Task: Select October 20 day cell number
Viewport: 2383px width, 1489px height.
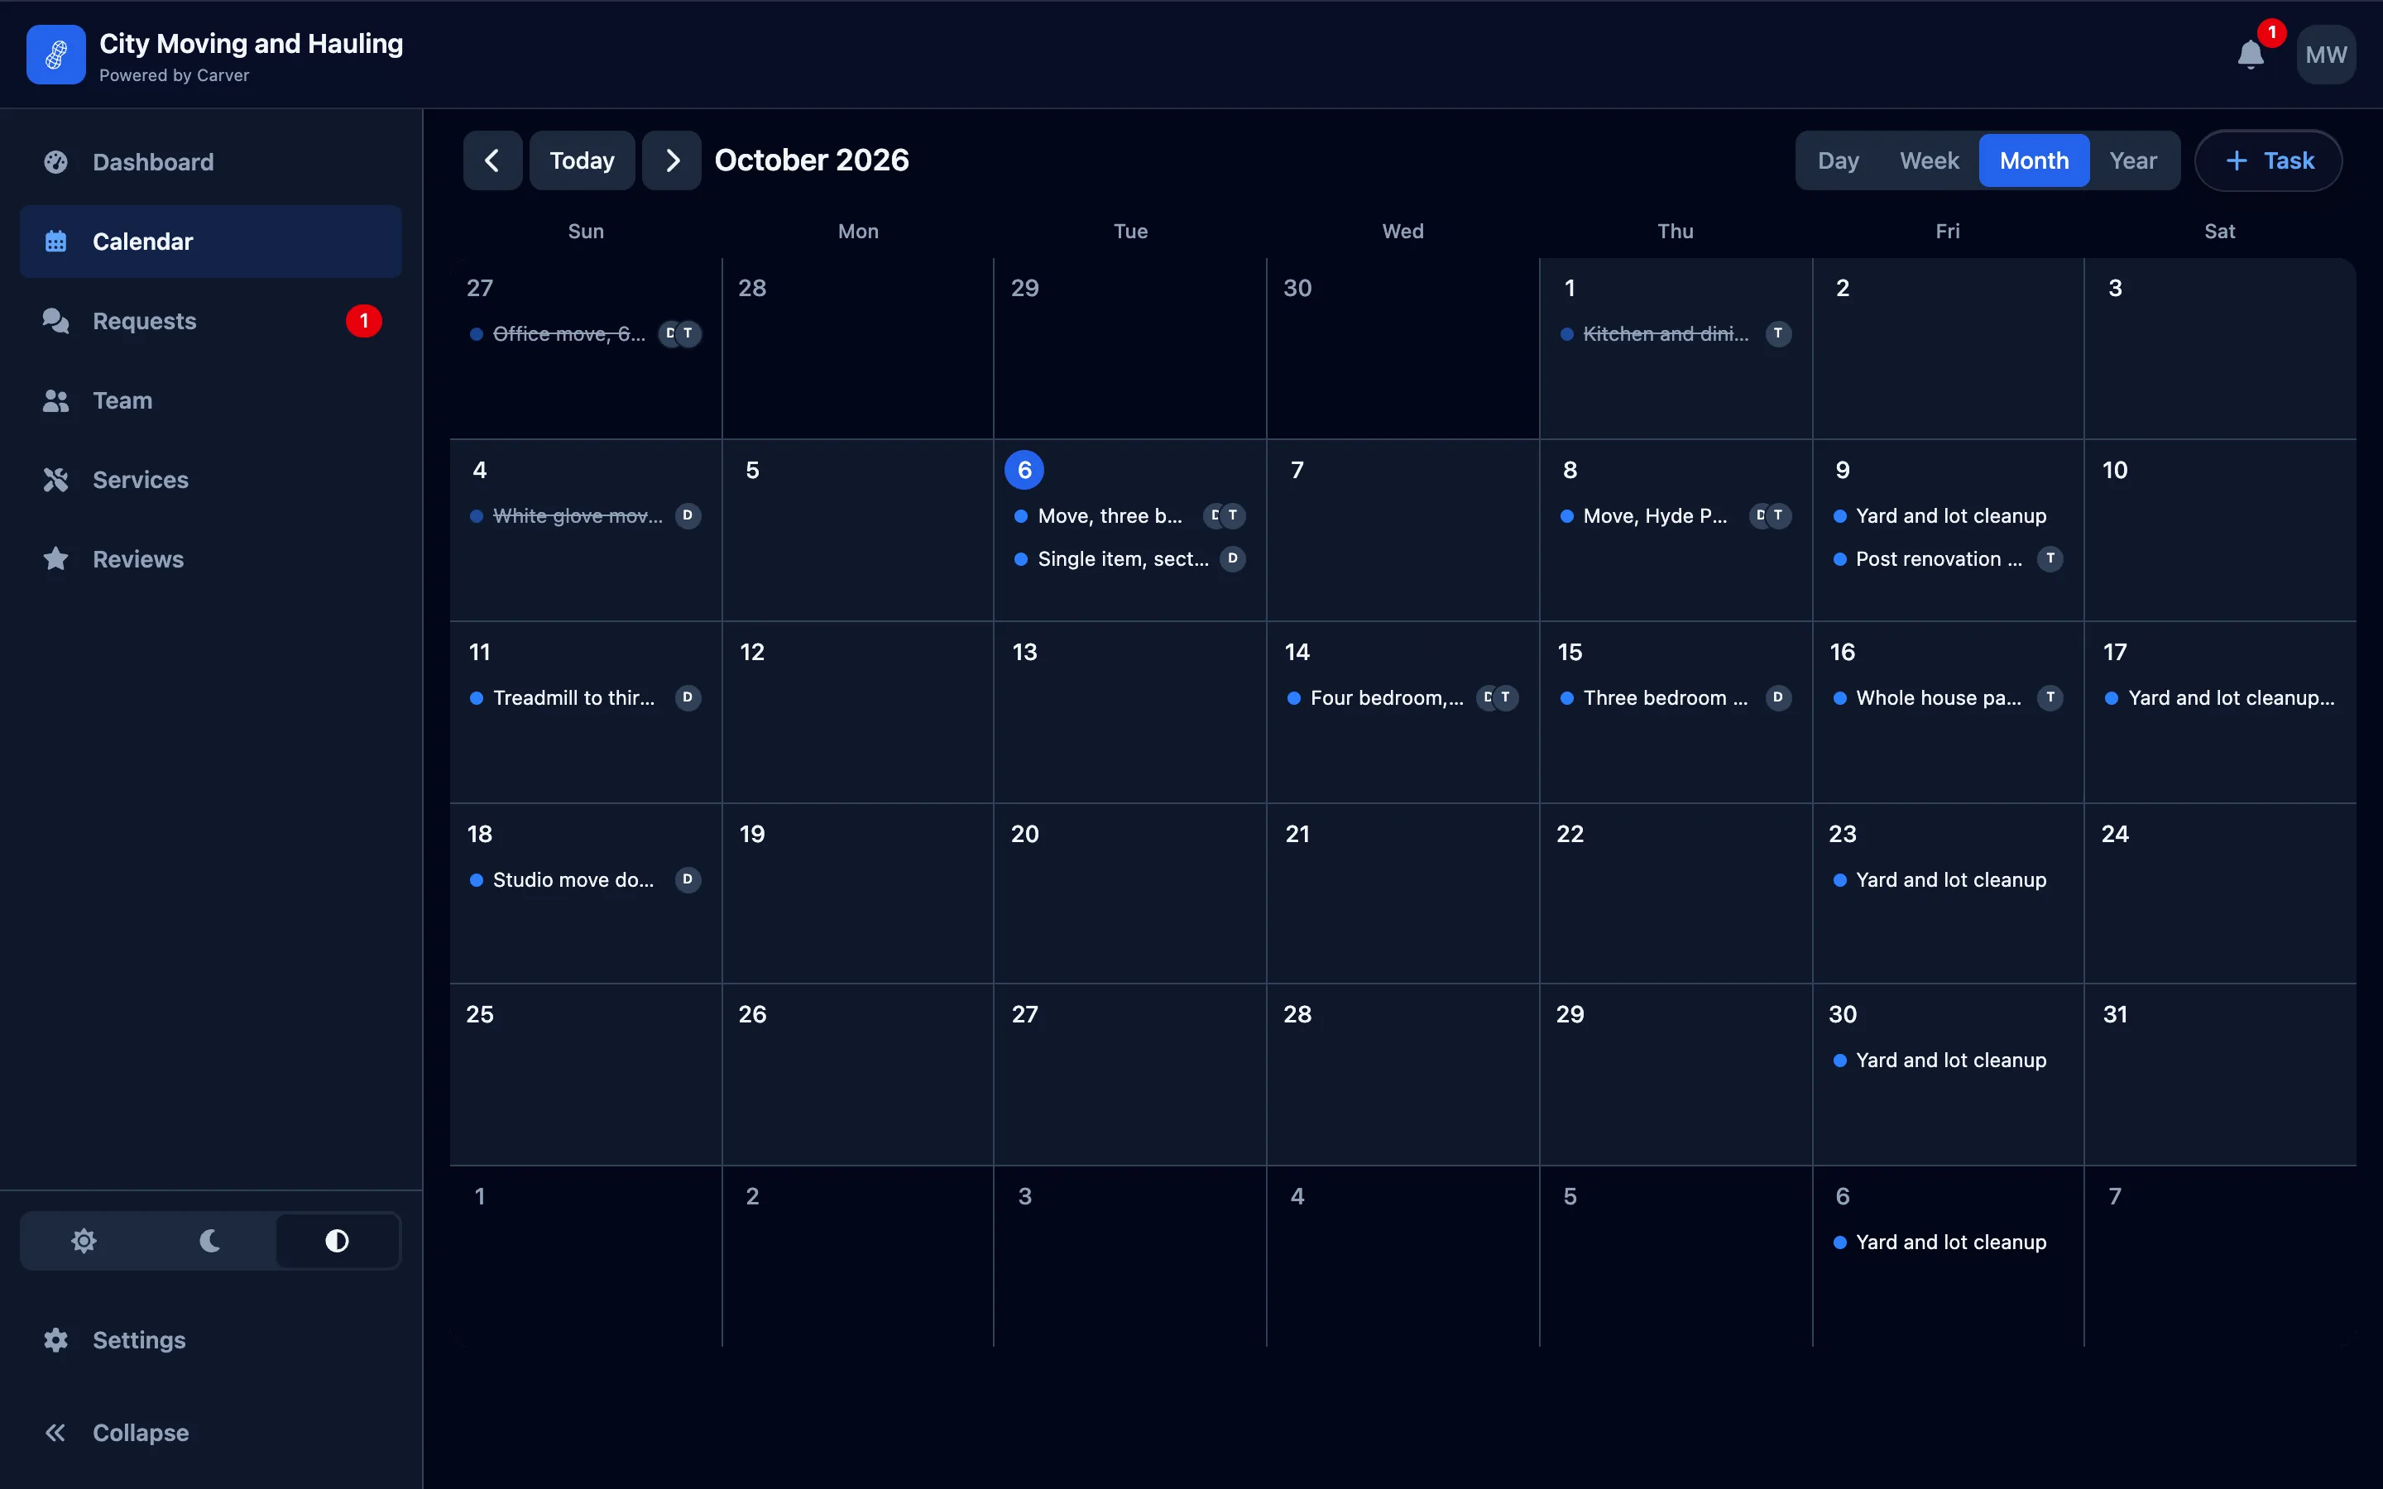Action: click(1024, 834)
